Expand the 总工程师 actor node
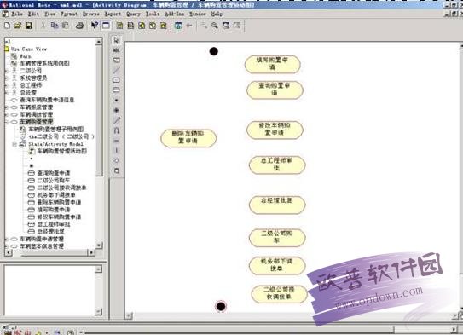The width and height of the screenshot is (463, 335). click(x=6, y=85)
